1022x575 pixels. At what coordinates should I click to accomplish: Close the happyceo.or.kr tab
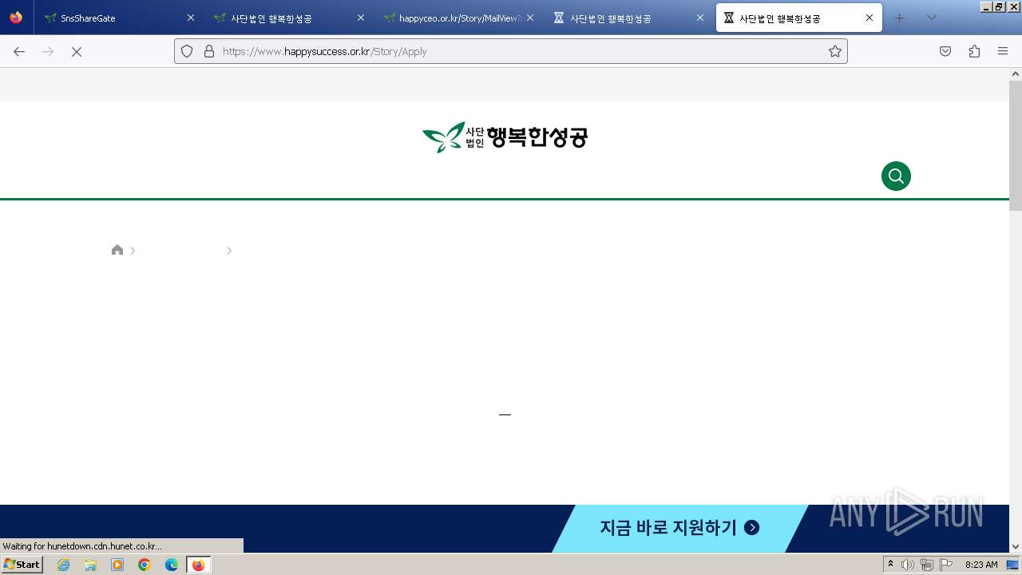point(529,18)
